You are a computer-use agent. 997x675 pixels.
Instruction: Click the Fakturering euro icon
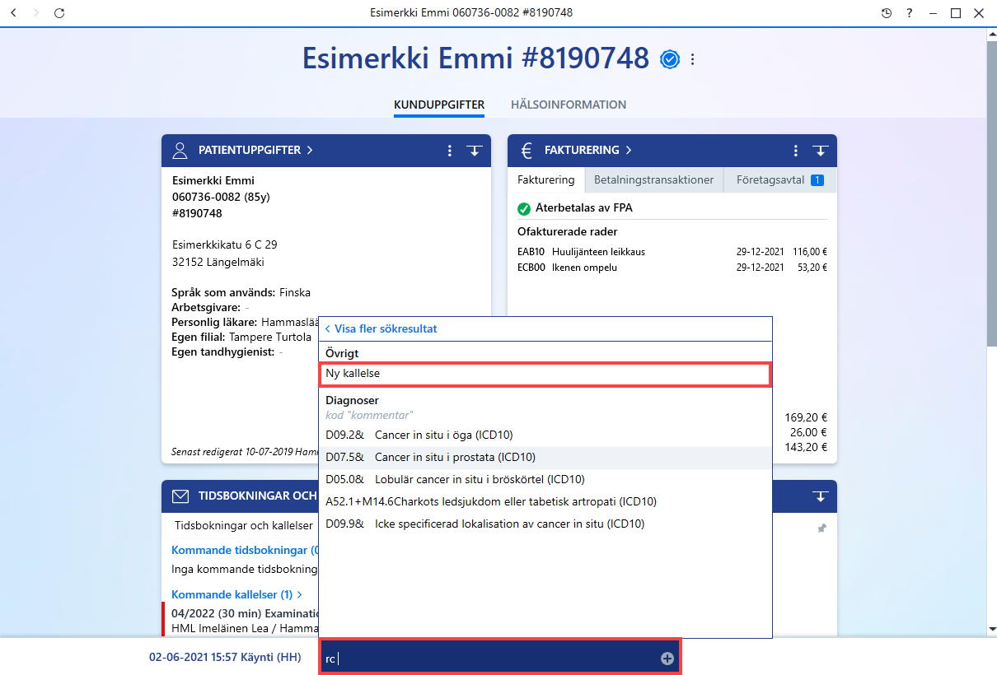(x=526, y=151)
